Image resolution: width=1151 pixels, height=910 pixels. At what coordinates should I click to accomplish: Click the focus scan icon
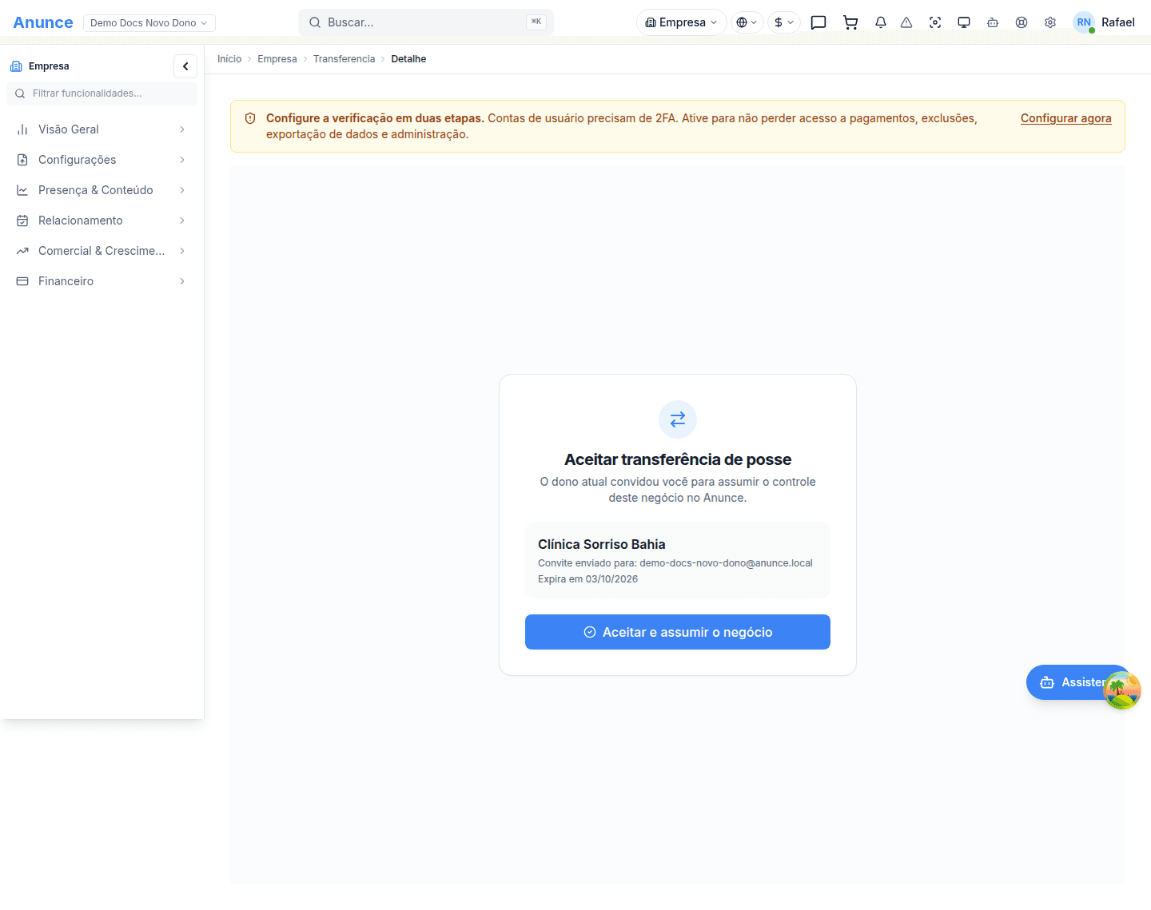point(935,22)
